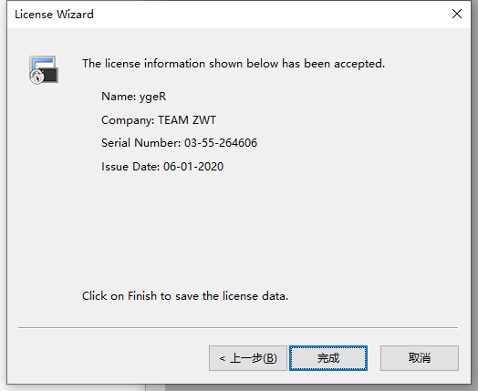Screen dimensions: 478x391
Task: Click the serial value 03-55-264606
Action: pos(221,143)
